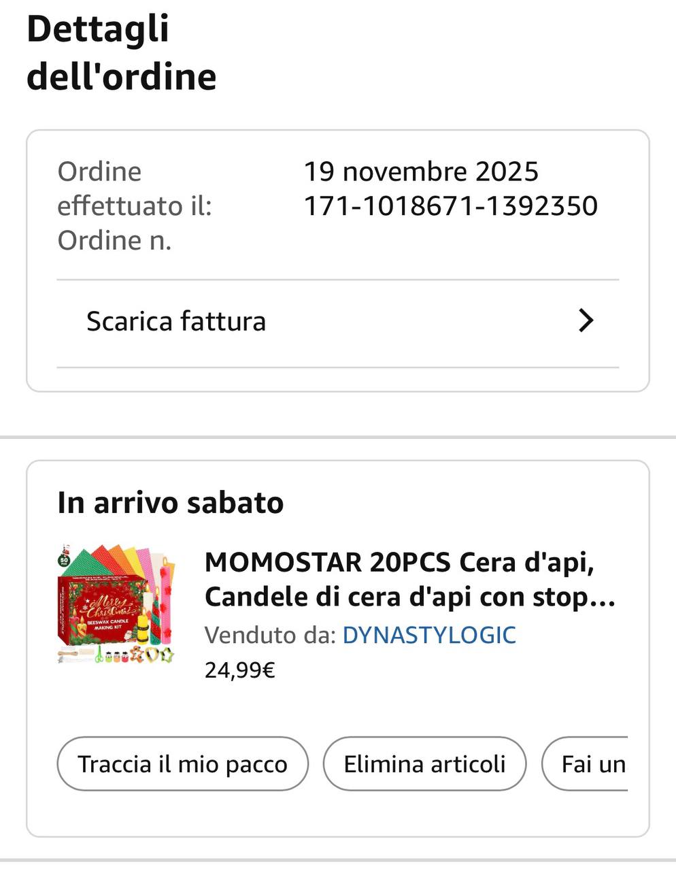This screenshot has width=676, height=871.
Task: Tap the chevron arrow beside Scarica fattura
Action: (x=586, y=321)
